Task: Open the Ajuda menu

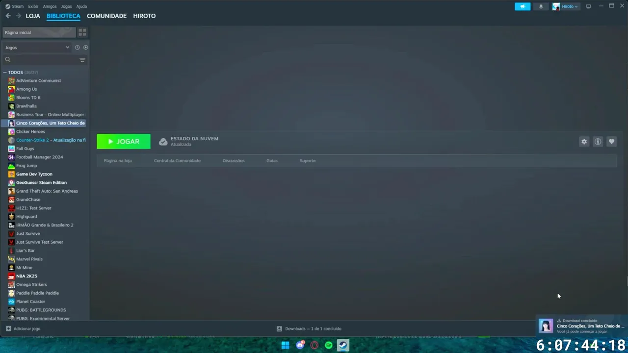Action: tap(81, 6)
